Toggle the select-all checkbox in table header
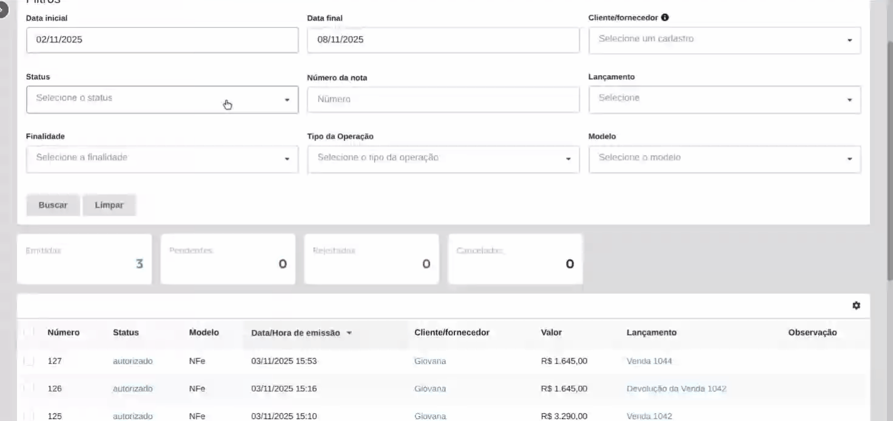 point(29,333)
